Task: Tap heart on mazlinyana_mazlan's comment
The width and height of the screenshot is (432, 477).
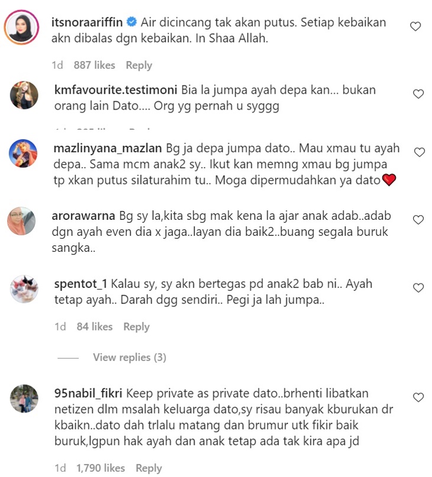Action: (420, 152)
